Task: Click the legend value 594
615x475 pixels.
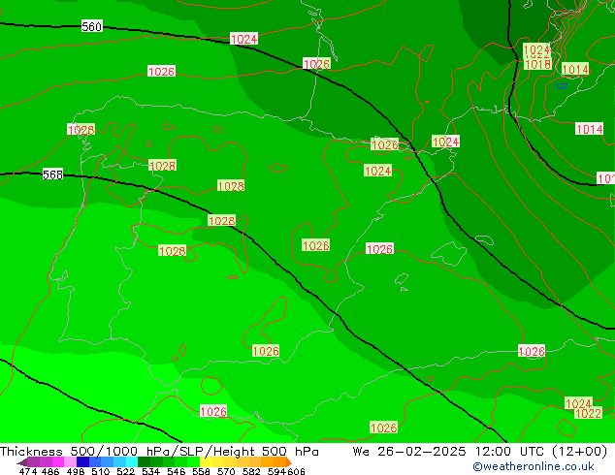Action: 276,471
